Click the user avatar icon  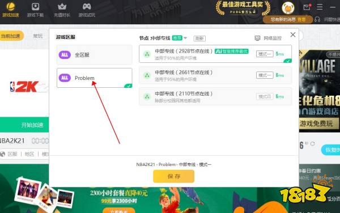288,8
